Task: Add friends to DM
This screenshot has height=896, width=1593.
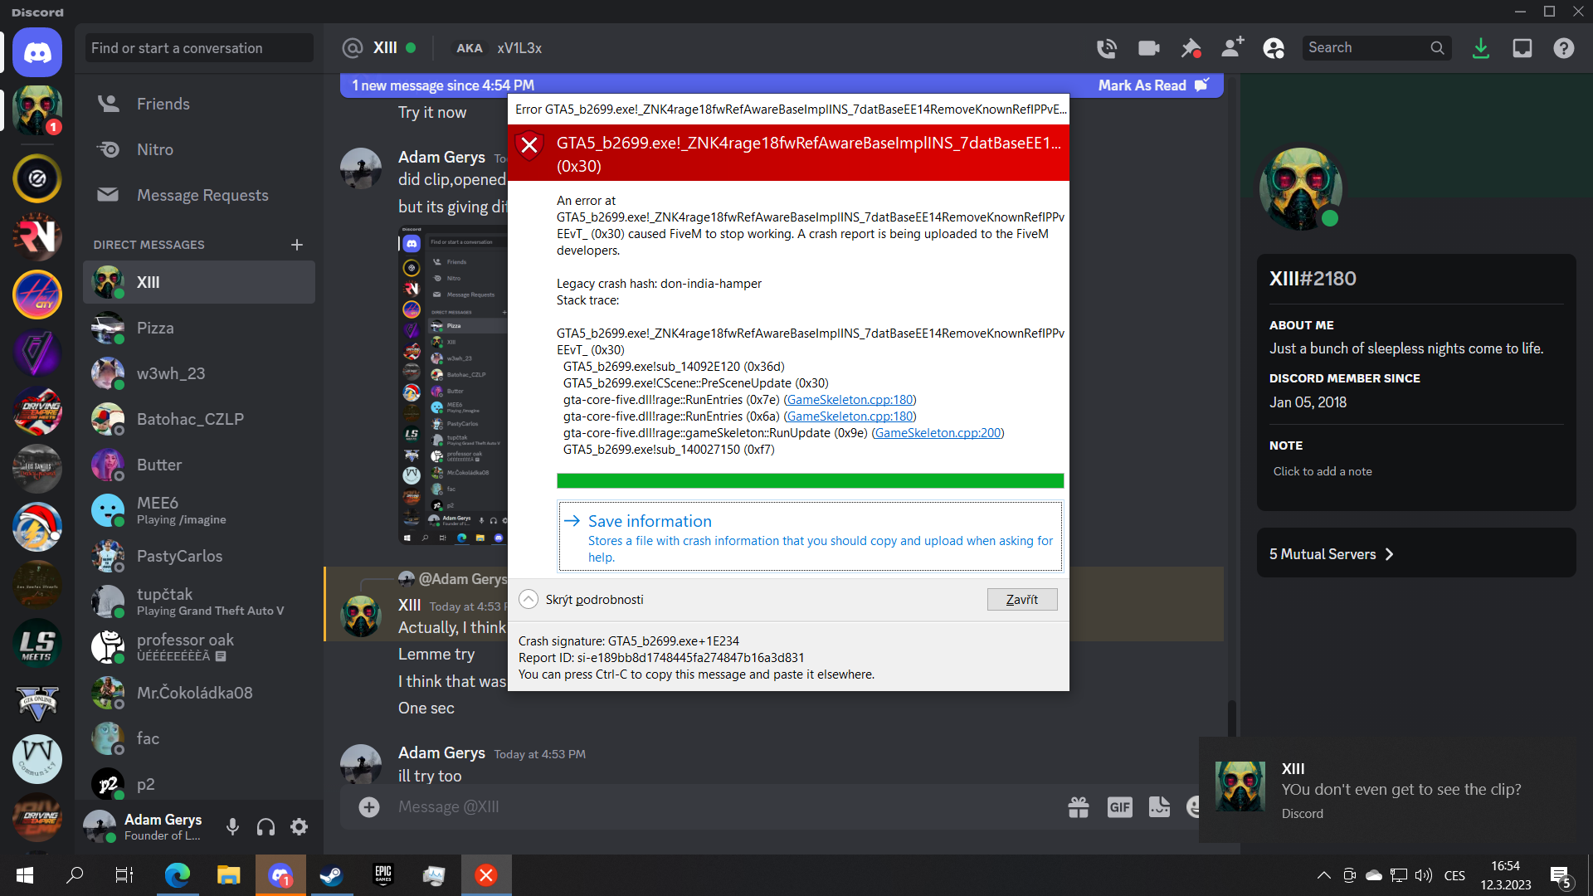Action: (x=1232, y=48)
